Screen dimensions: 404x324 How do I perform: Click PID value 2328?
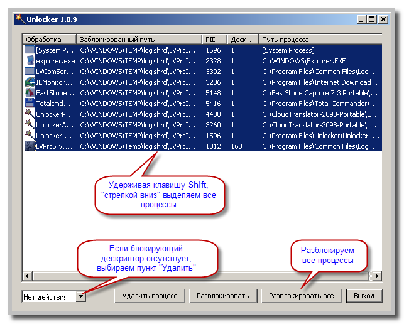213,61
